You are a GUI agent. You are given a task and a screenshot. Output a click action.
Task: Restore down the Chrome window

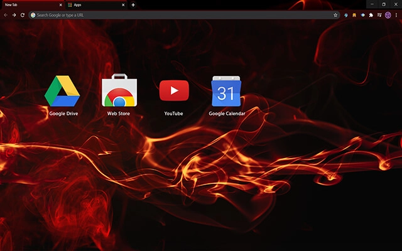(x=384, y=4)
